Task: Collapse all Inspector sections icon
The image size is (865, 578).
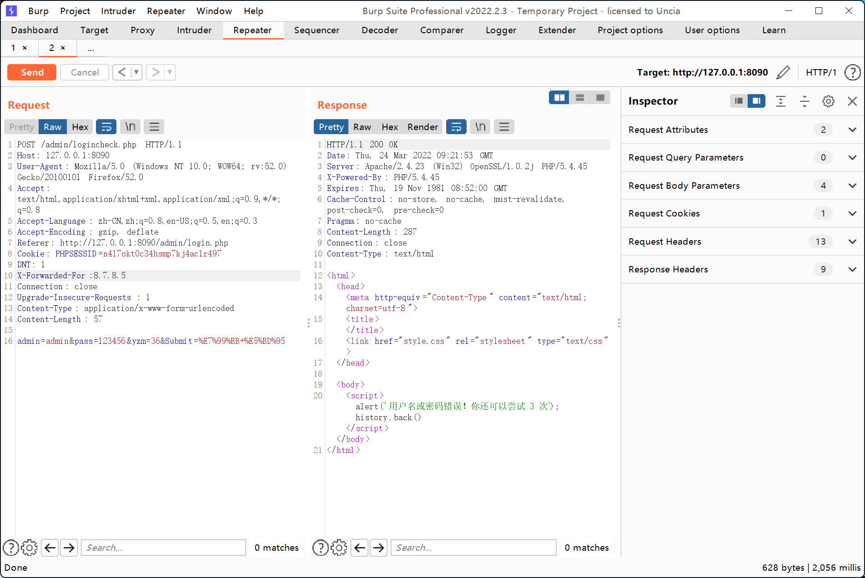Action: (x=805, y=101)
